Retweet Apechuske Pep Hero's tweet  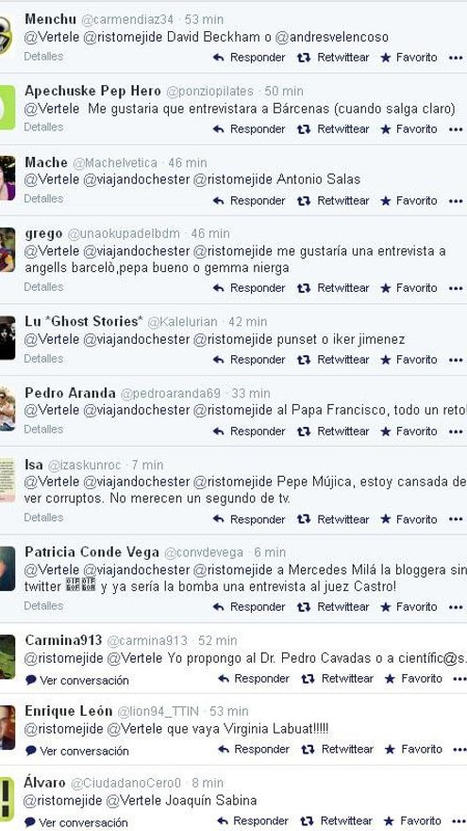click(332, 128)
